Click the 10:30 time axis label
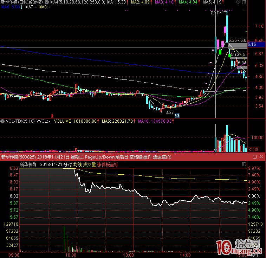The image size is (266, 258). [x=71, y=255]
